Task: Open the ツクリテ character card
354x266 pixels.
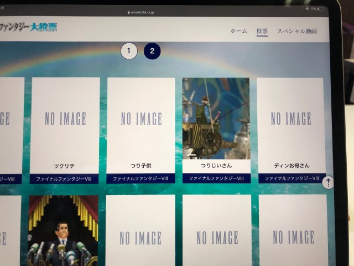Action: [65, 125]
